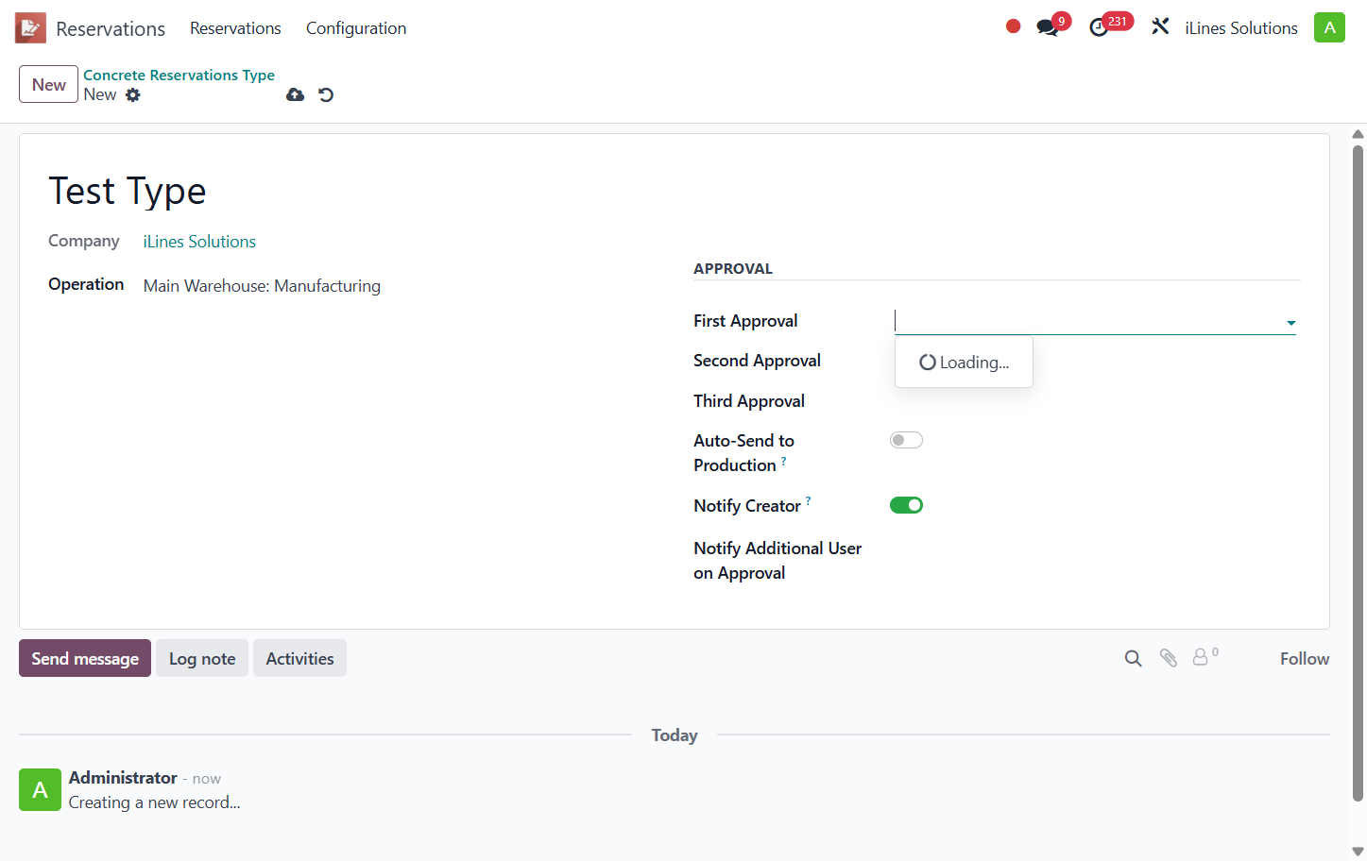Click the Test Type name field
Image resolution: width=1367 pixels, height=861 pixels.
click(x=128, y=191)
